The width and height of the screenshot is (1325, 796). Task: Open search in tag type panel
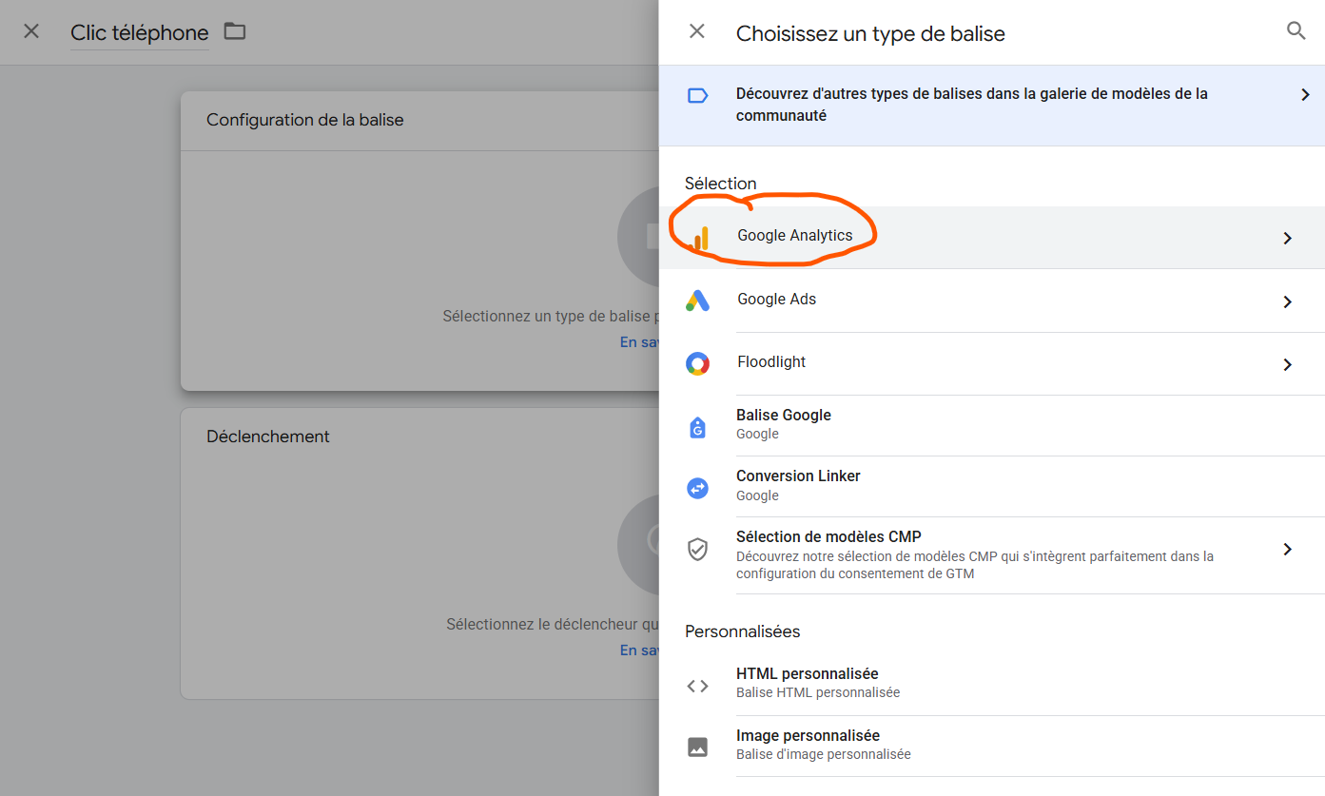(x=1296, y=30)
